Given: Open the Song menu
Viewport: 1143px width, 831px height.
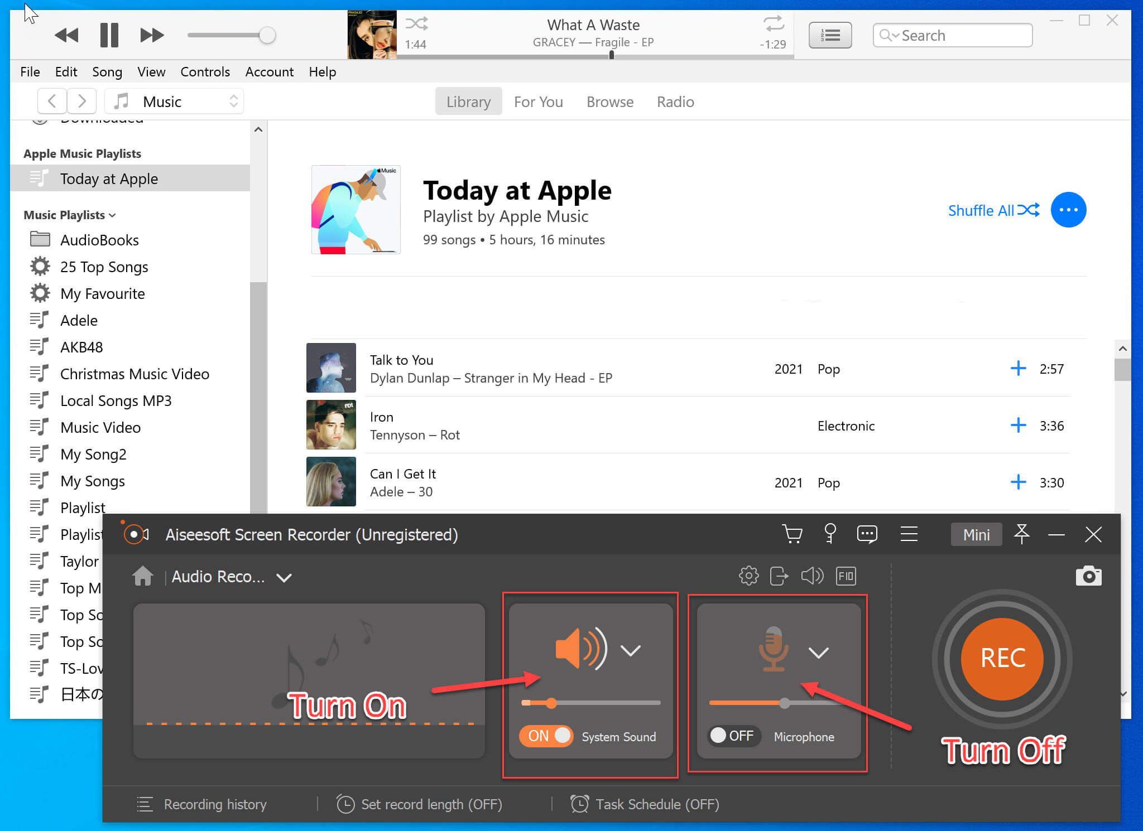Looking at the screenshot, I should click(107, 71).
